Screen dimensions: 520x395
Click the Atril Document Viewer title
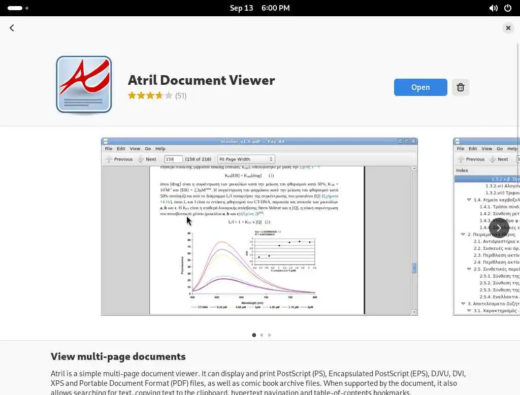pyautogui.click(x=201, y=80)
